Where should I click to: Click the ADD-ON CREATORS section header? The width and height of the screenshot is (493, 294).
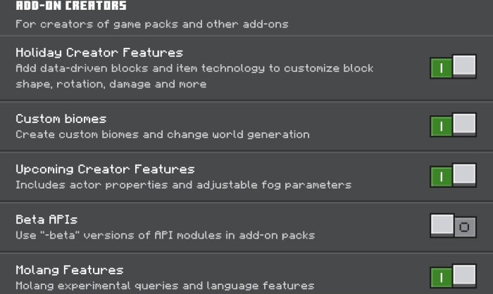[x=70, y=6]
